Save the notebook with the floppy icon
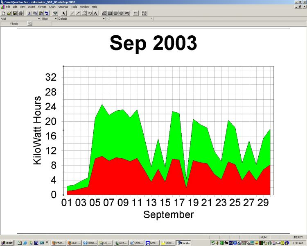Screen dimensions: 307x246 coord(15,13)
